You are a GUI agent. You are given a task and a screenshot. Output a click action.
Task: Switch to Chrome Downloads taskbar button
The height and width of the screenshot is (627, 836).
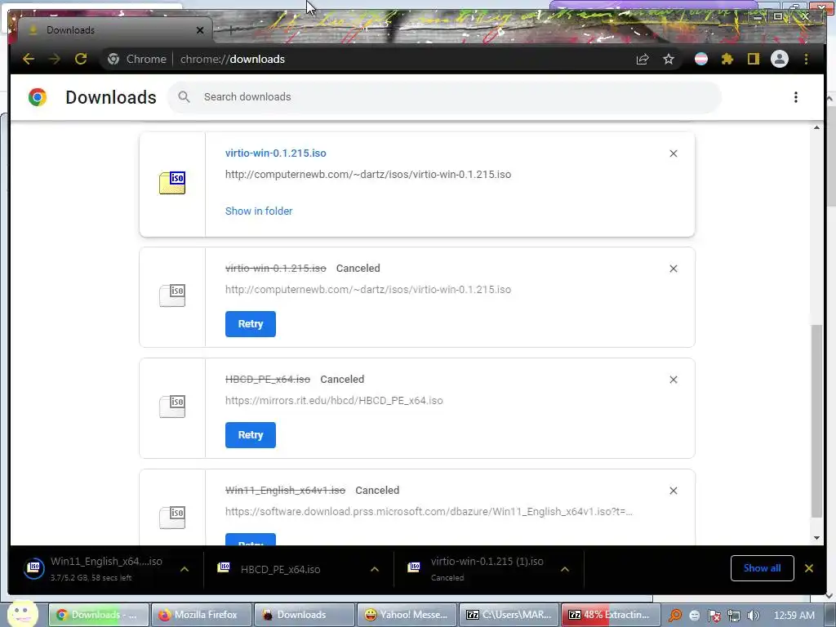pyautogui.click(x=99, y=615)
